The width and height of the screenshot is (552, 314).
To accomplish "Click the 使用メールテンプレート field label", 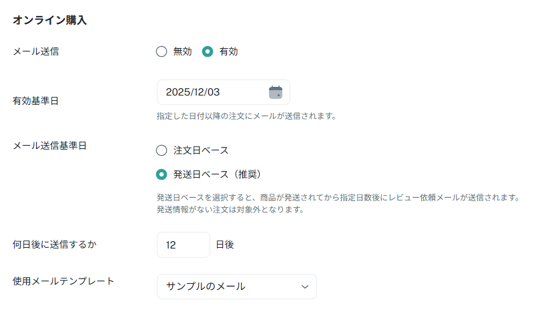I will click(63, 281).
